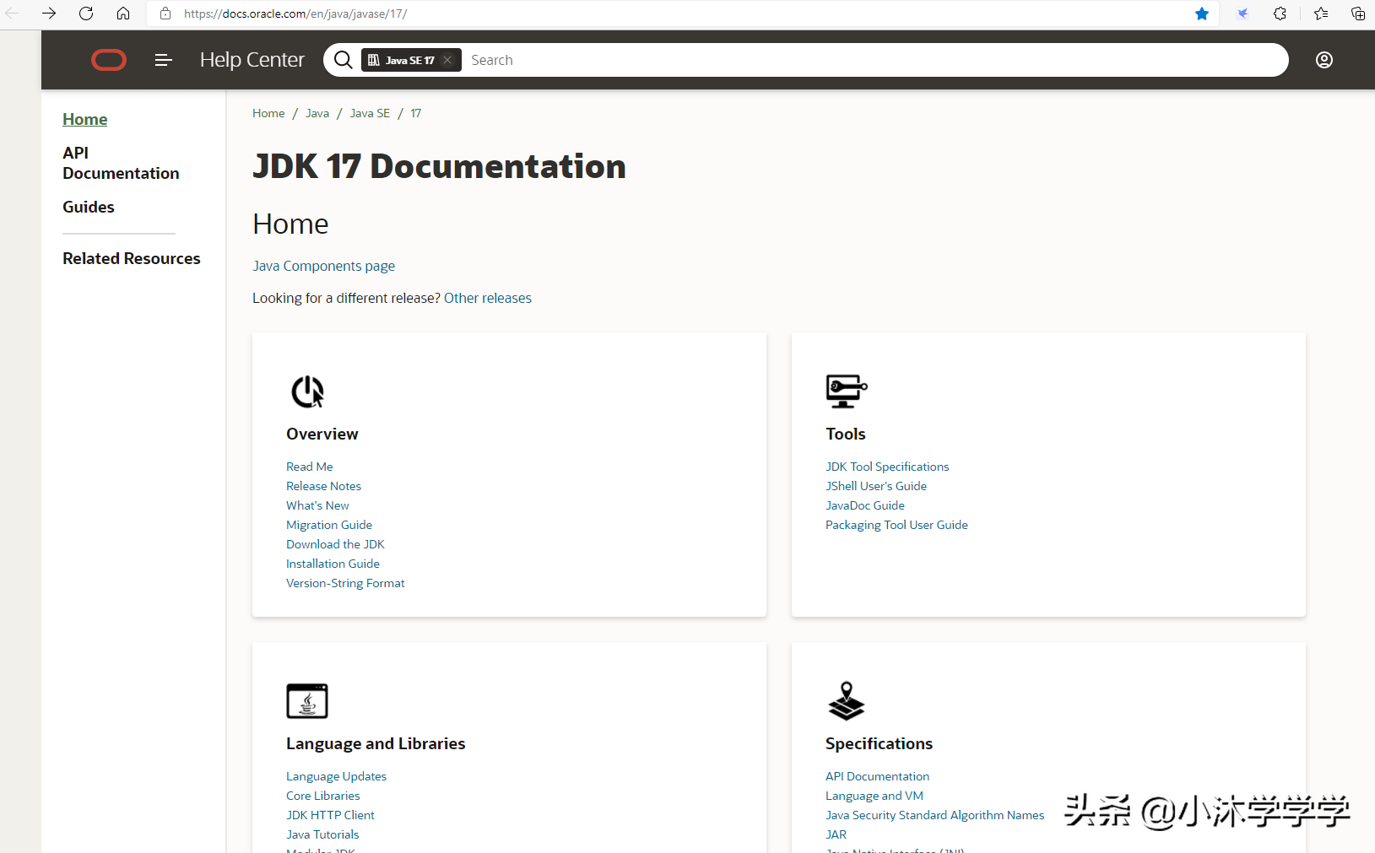1375x853 pixels.
Task: Click Java in the breadcrumb
Action: click(x=317, y=113)
